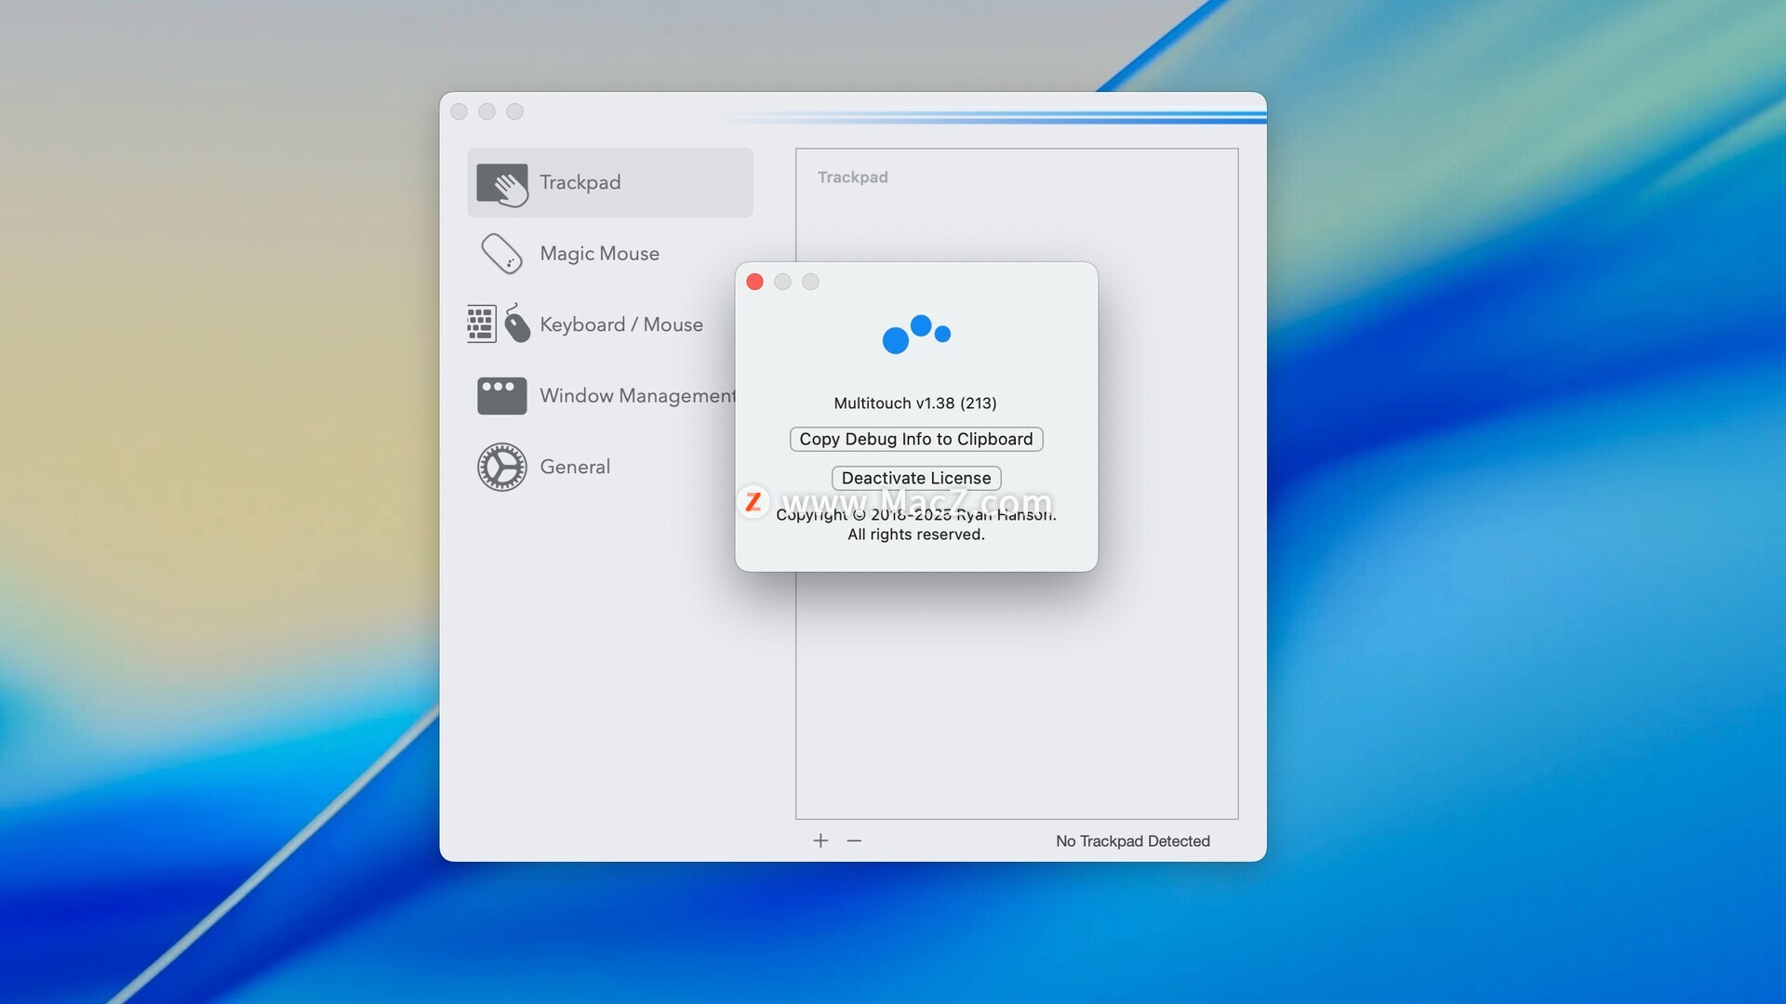The height and width of the screenshot is (1004, 1786).
Task: Click the MacZ watermark Z icon
Action: (753, 502)
